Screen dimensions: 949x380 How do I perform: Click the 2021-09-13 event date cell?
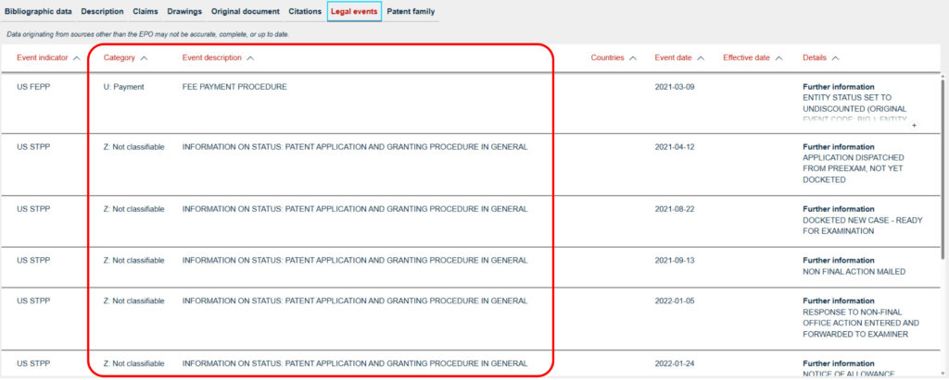[674, 261]
